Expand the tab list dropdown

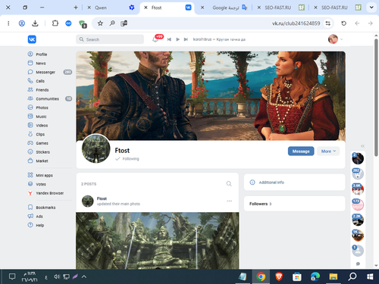point(371,8)
